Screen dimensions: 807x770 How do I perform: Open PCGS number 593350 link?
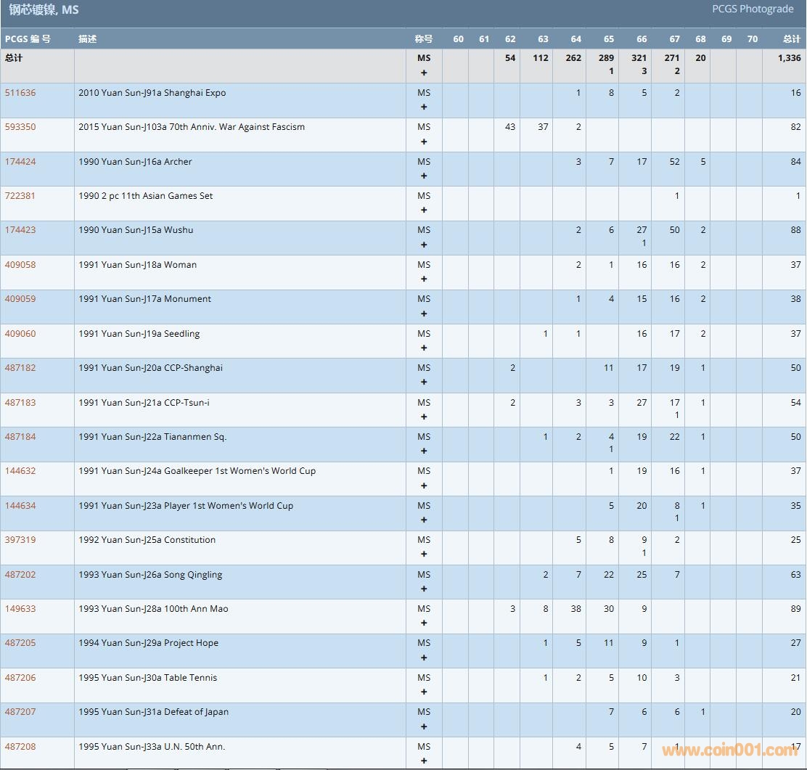[20, 127]
